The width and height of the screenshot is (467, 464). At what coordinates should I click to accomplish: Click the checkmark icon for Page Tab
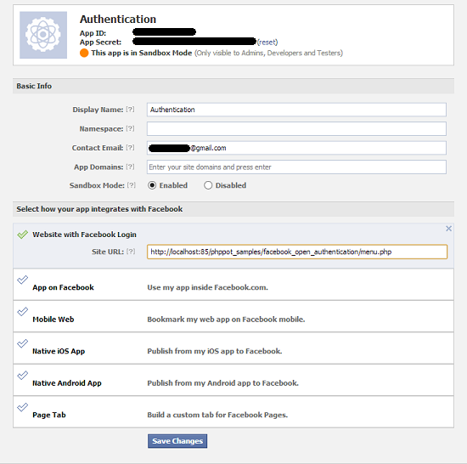point(23,407)
